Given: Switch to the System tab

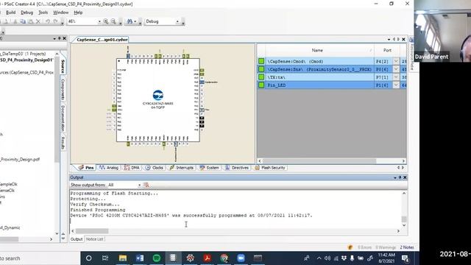Looking at the screenshot, I should [209, 168].
